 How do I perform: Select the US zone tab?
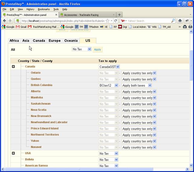click(x=88, y=41)
